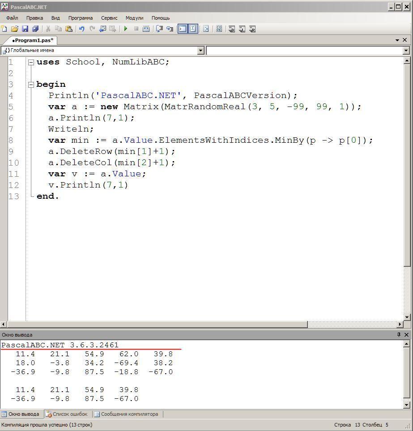Undo the last edit with blue arrow

[x=81, y=29]
